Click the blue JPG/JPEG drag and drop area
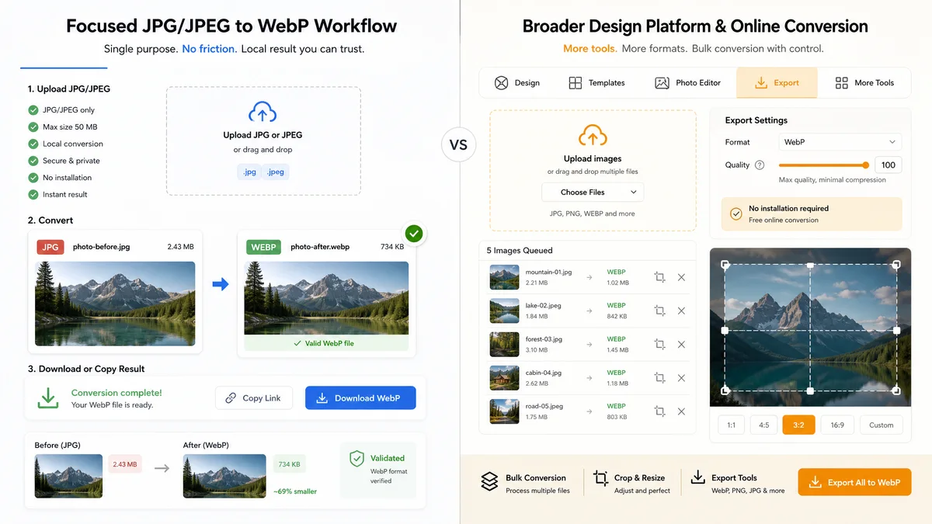932x524 pixels. 263,141
